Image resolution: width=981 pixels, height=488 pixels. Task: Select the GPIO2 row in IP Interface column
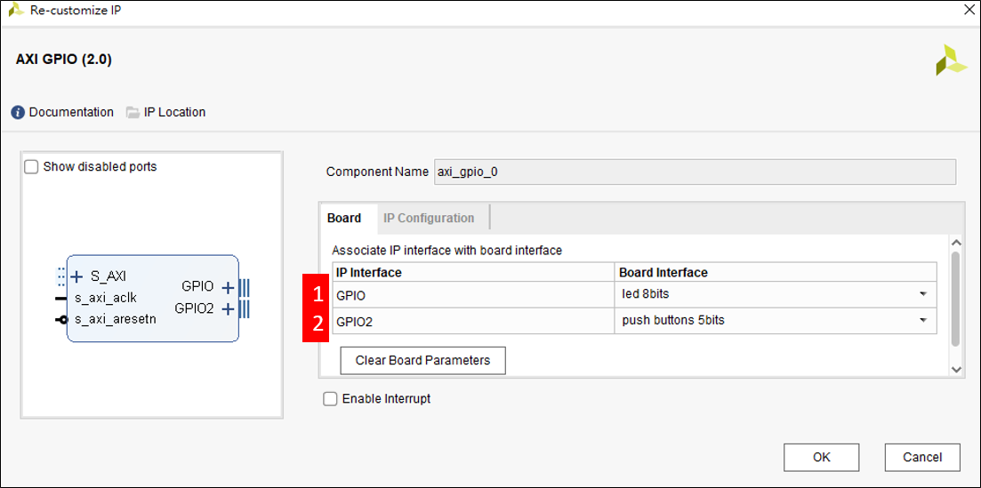coord(473,321)
